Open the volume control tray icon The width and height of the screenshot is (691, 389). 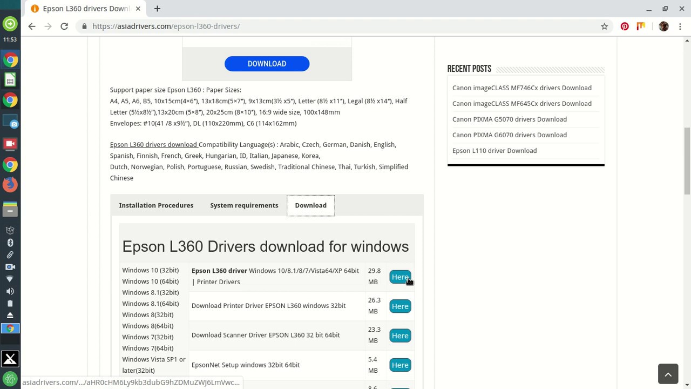10,291
